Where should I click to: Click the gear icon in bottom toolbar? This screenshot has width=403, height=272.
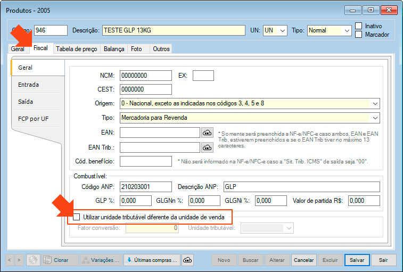[x=33, y=260]
